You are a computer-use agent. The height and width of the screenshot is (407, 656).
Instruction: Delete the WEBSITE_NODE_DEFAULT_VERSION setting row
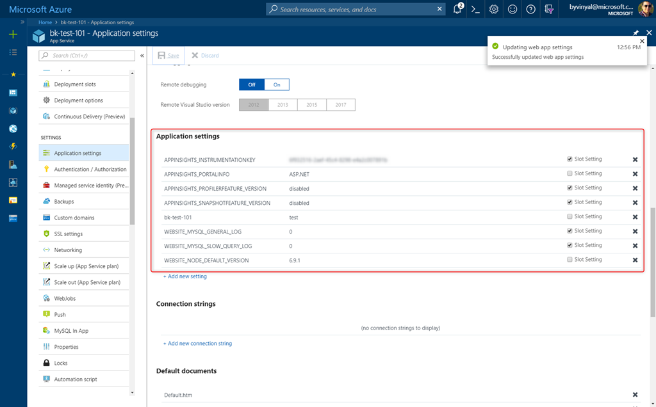635,260
